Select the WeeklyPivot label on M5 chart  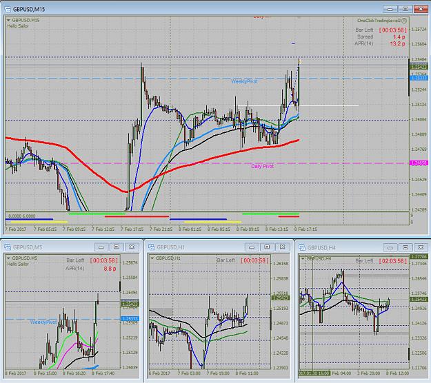(x=43, y=322)
